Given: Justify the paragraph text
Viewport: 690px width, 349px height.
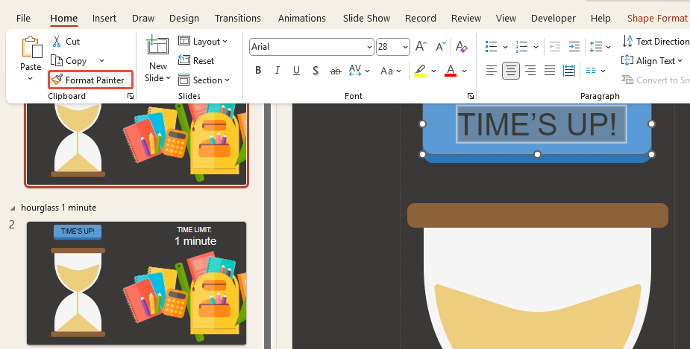Looking at the screenshot, I should (x=550, y=71).
